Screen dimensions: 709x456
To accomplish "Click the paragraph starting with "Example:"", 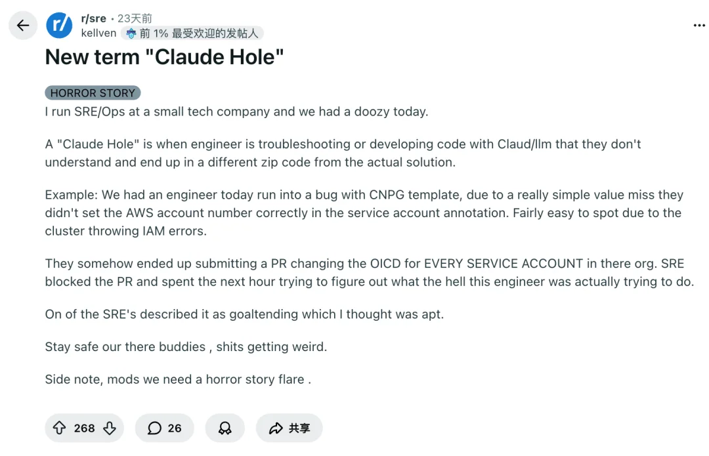I will 364,213.
